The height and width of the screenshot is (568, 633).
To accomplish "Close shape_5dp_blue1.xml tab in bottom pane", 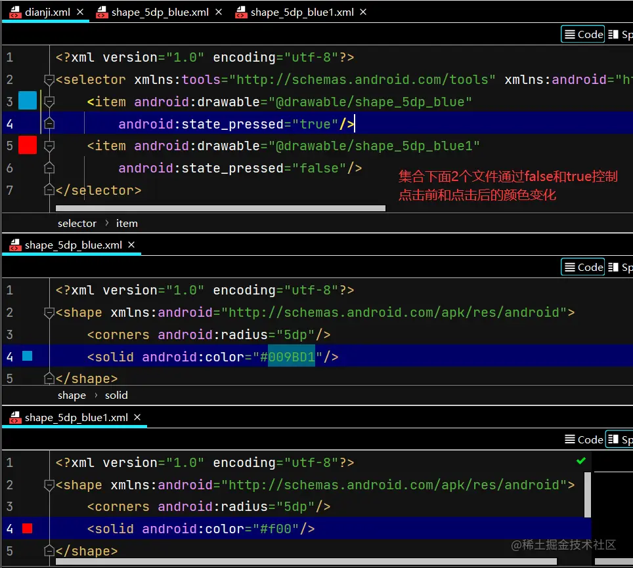I will (137, 417).
